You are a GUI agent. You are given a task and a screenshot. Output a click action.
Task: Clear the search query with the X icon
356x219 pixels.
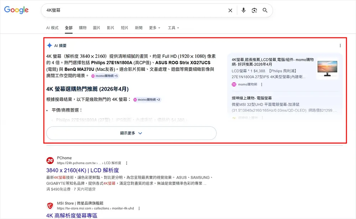pos(230,10)
